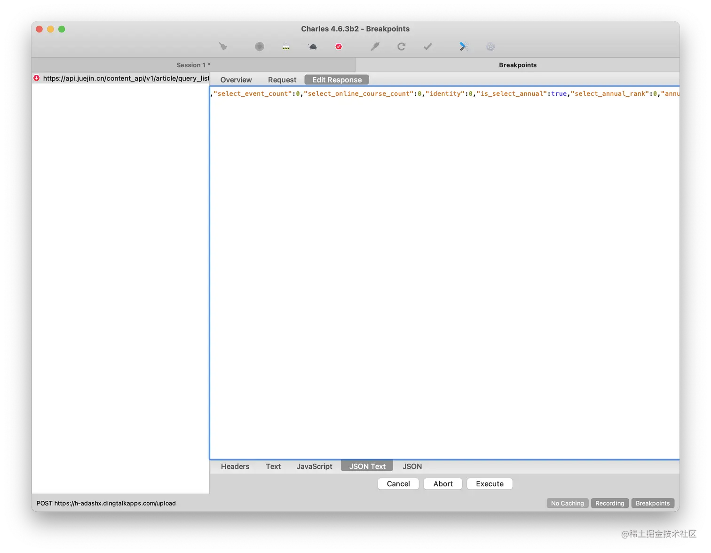Open the Overview tab
The height and width of the screenshot is (553, 711).
(x=236, y=80)
